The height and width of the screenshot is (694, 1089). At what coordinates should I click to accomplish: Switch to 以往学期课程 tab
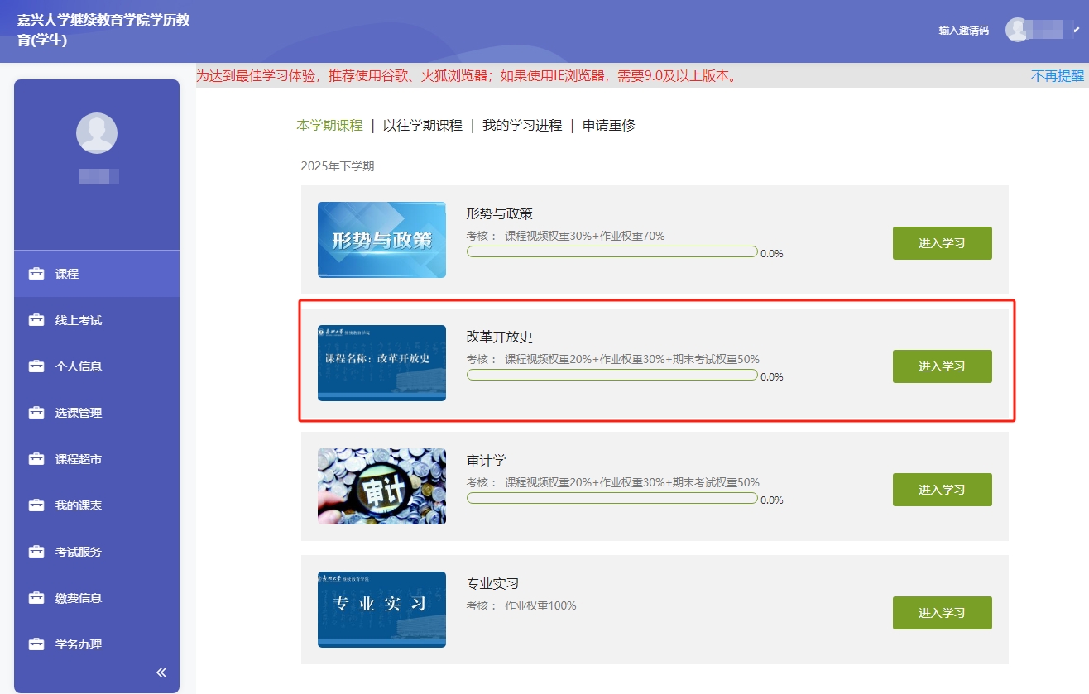pos(422,126)
